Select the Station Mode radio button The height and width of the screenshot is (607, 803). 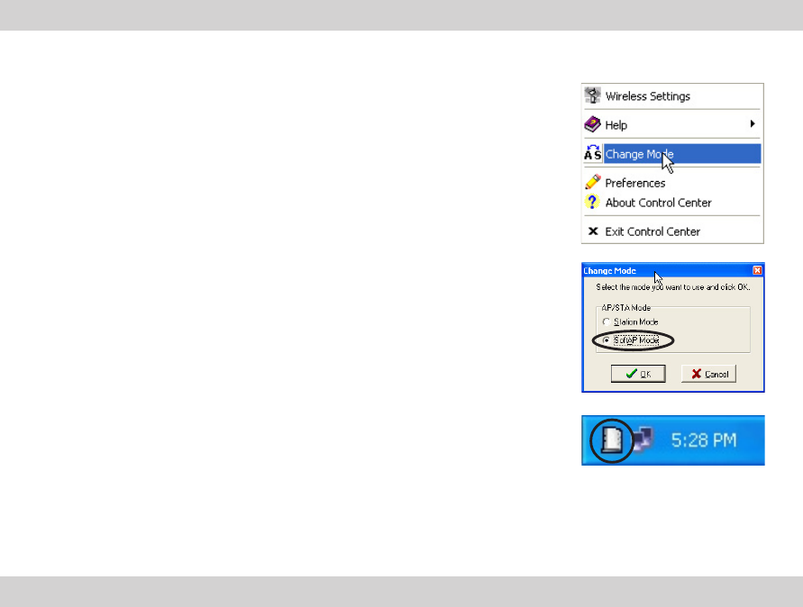click(x=607, y=322)
